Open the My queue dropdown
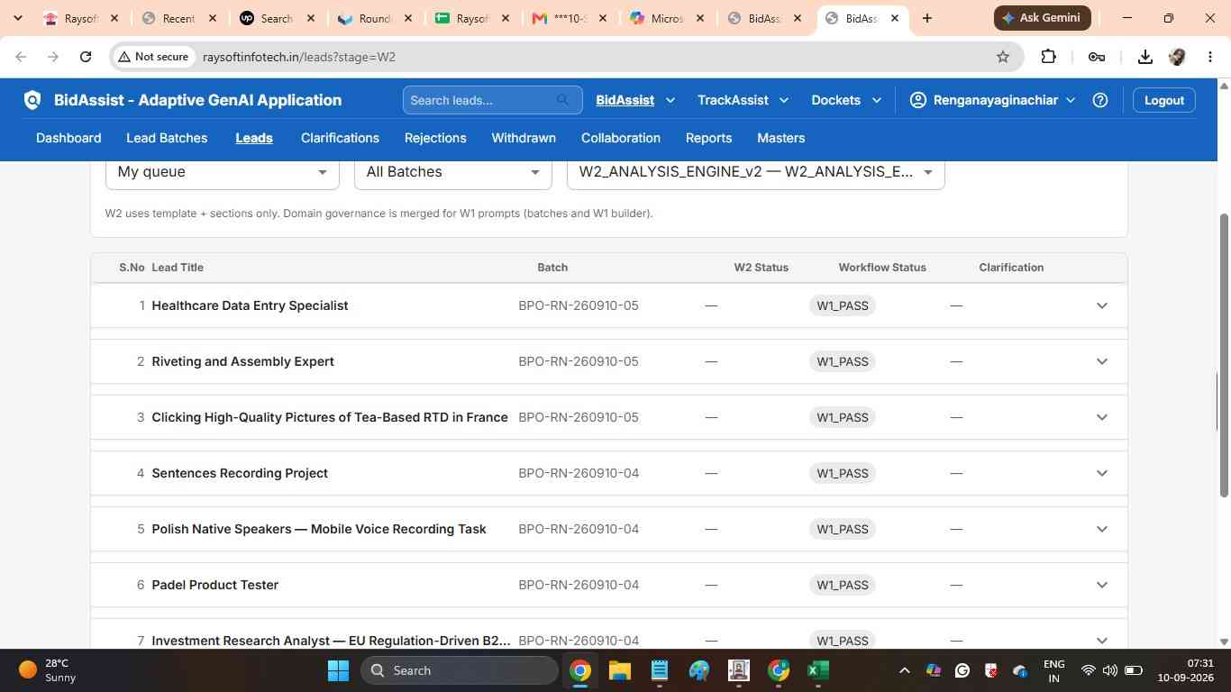The width and height of the screenshot is (1231, 692). coord(223,172)
